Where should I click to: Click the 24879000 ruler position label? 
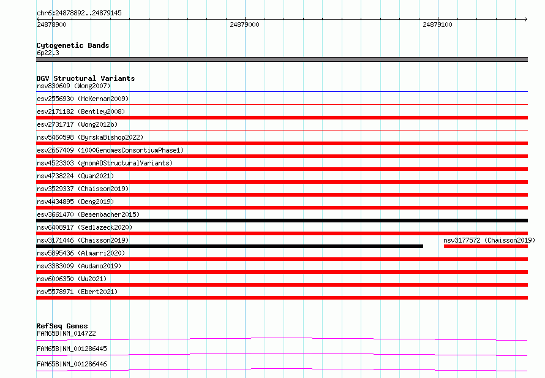244,25
